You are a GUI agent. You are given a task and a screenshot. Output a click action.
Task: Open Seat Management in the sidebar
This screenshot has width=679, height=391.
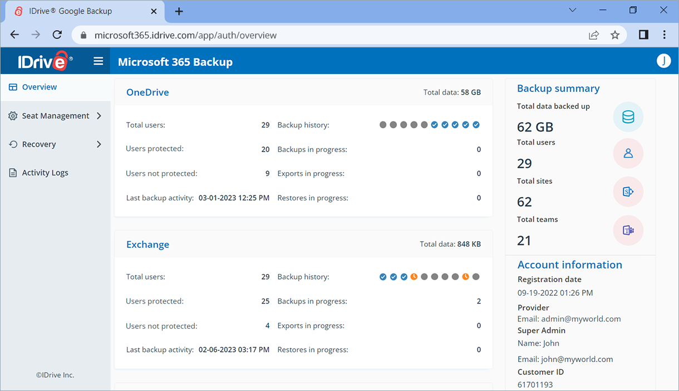pyautogui.click(x=56, y=116)
